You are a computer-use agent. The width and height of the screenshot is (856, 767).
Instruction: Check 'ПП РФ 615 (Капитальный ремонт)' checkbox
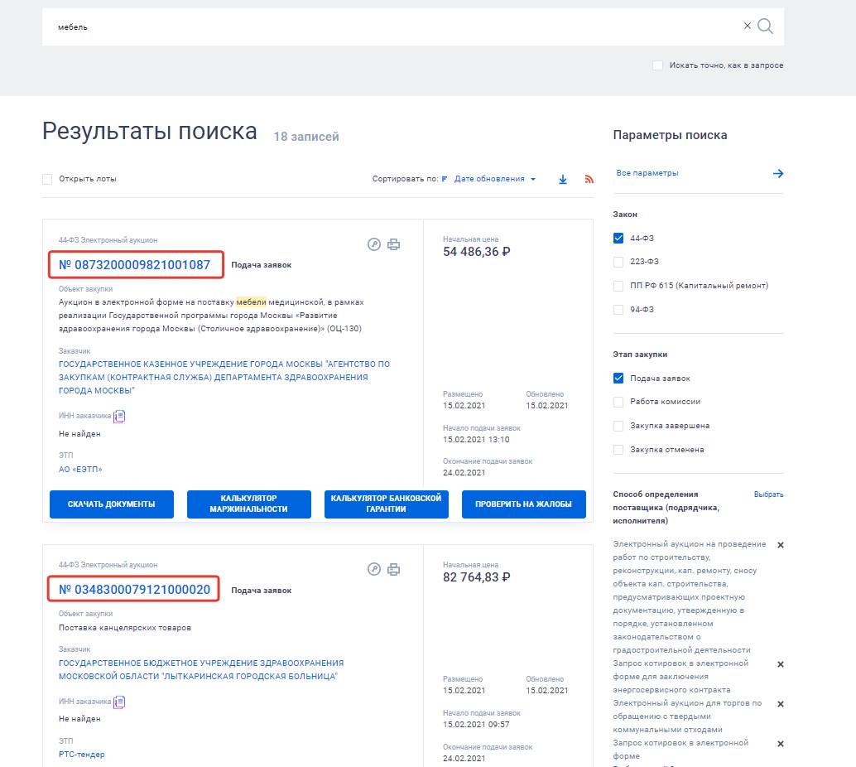[618, 286]
